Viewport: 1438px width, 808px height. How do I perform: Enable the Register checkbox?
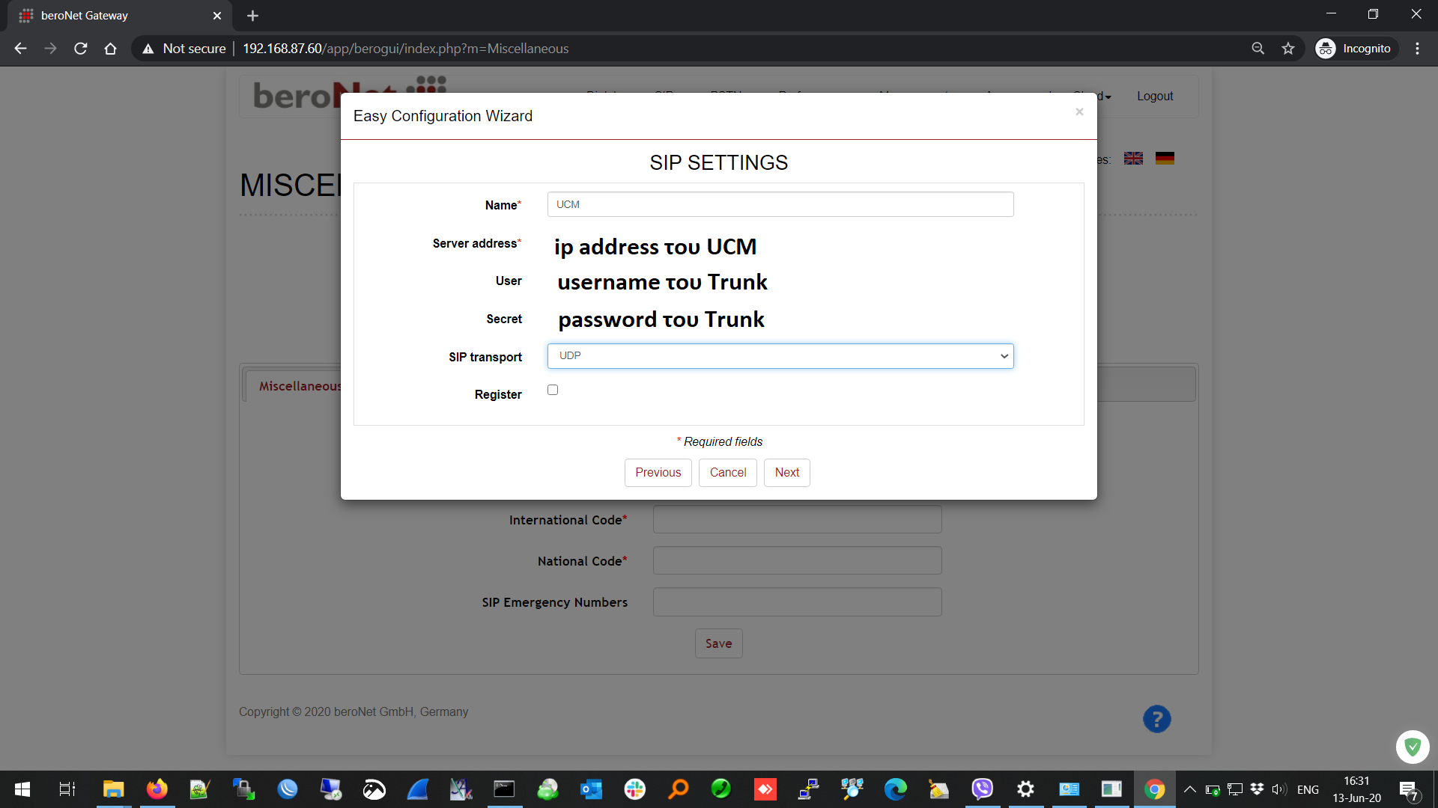(553, 390)
